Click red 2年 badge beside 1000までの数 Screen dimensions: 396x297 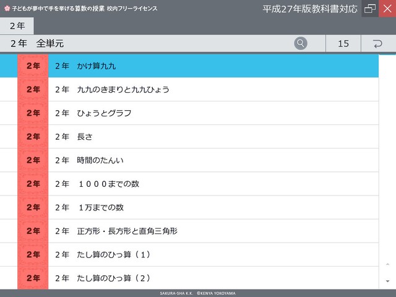(33, 184)
